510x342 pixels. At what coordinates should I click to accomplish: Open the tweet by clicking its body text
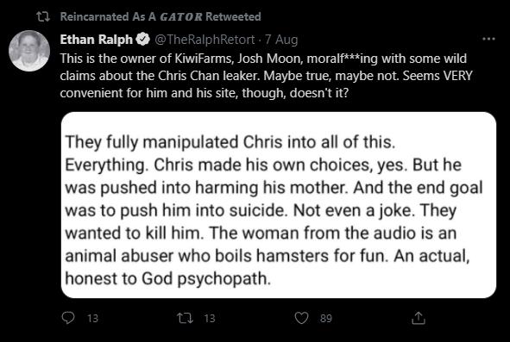[x=266, y=76]
